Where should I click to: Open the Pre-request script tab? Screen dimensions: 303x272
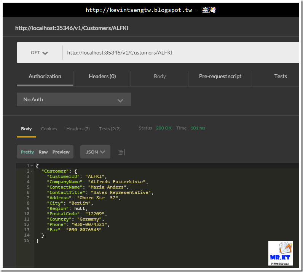pyautogui.click(x=220, y=77)
